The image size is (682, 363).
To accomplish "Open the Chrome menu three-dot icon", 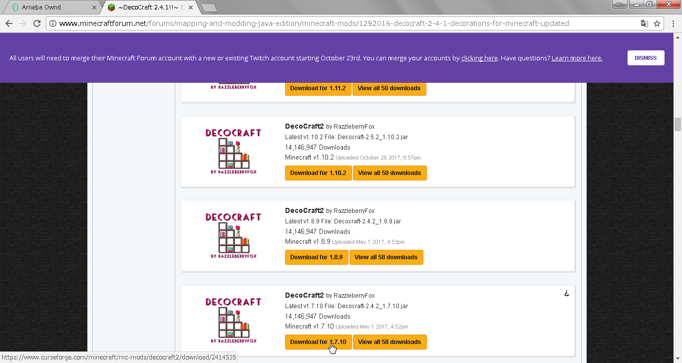I will point(673,23).
